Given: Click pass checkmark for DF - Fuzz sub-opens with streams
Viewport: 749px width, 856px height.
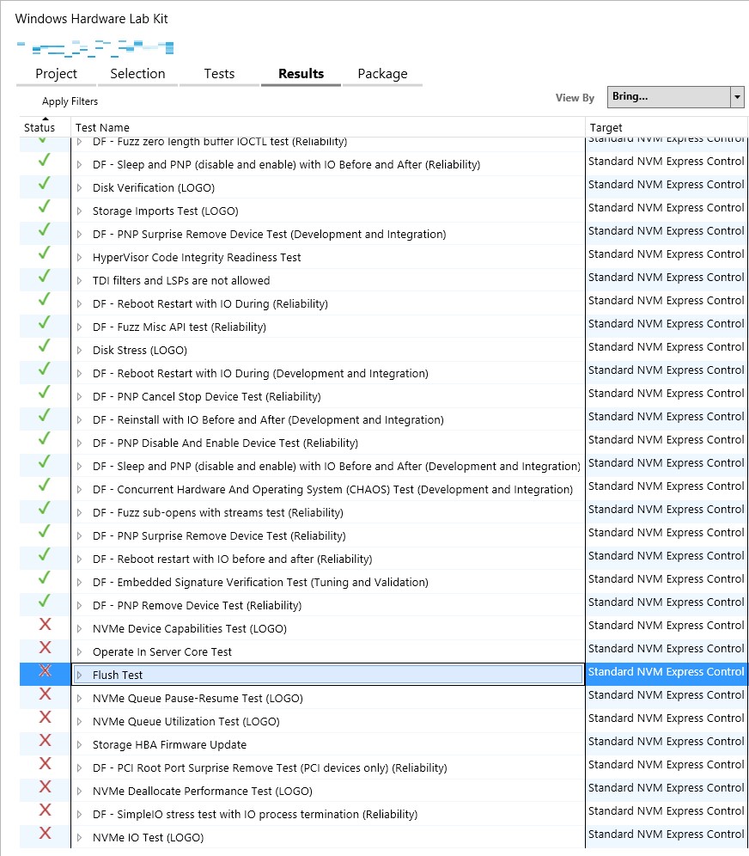Looking at the screenshot, I should click(44, 508).
